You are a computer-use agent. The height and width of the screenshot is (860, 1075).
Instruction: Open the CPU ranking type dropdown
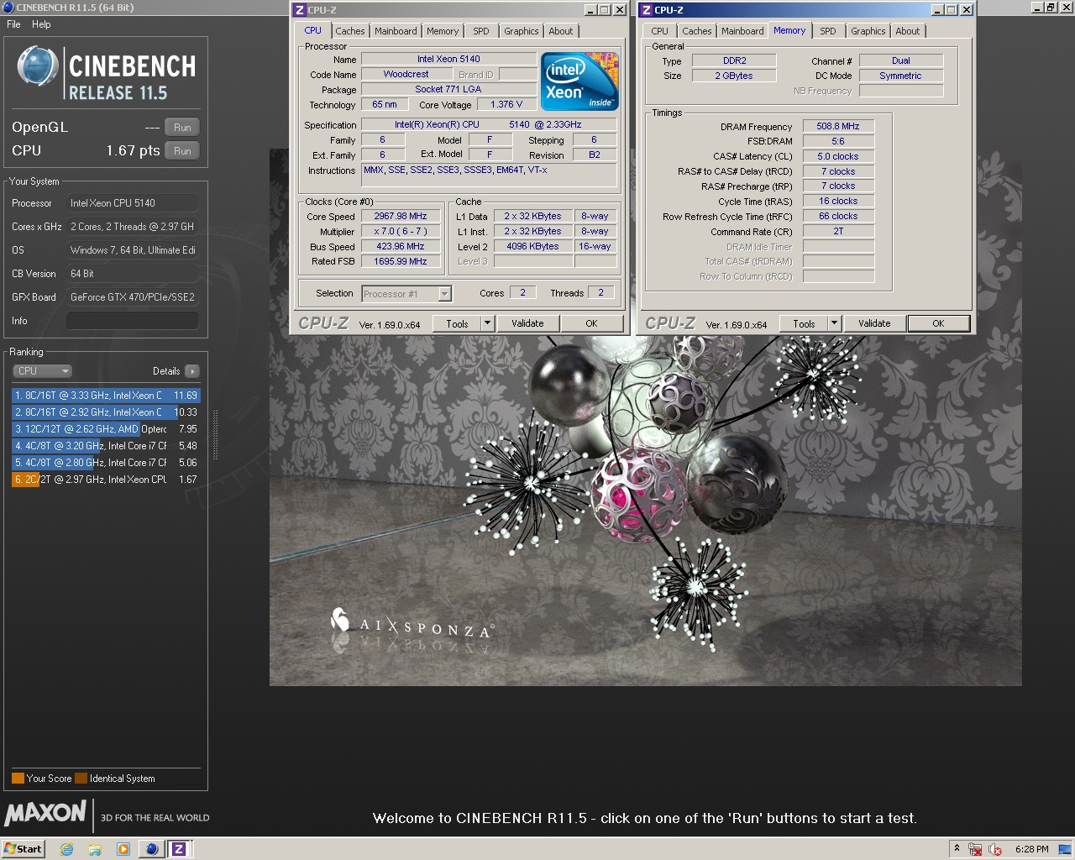coord(42,371)
